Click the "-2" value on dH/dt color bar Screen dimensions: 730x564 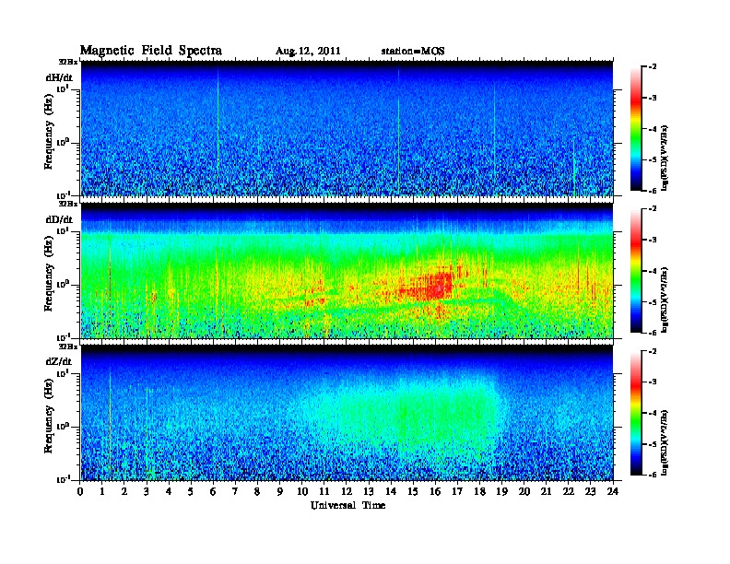(653, 67)
